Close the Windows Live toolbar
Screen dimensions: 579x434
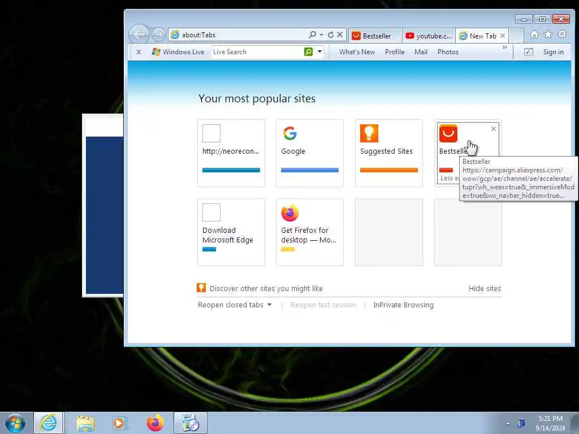click(x=139, y=52)
